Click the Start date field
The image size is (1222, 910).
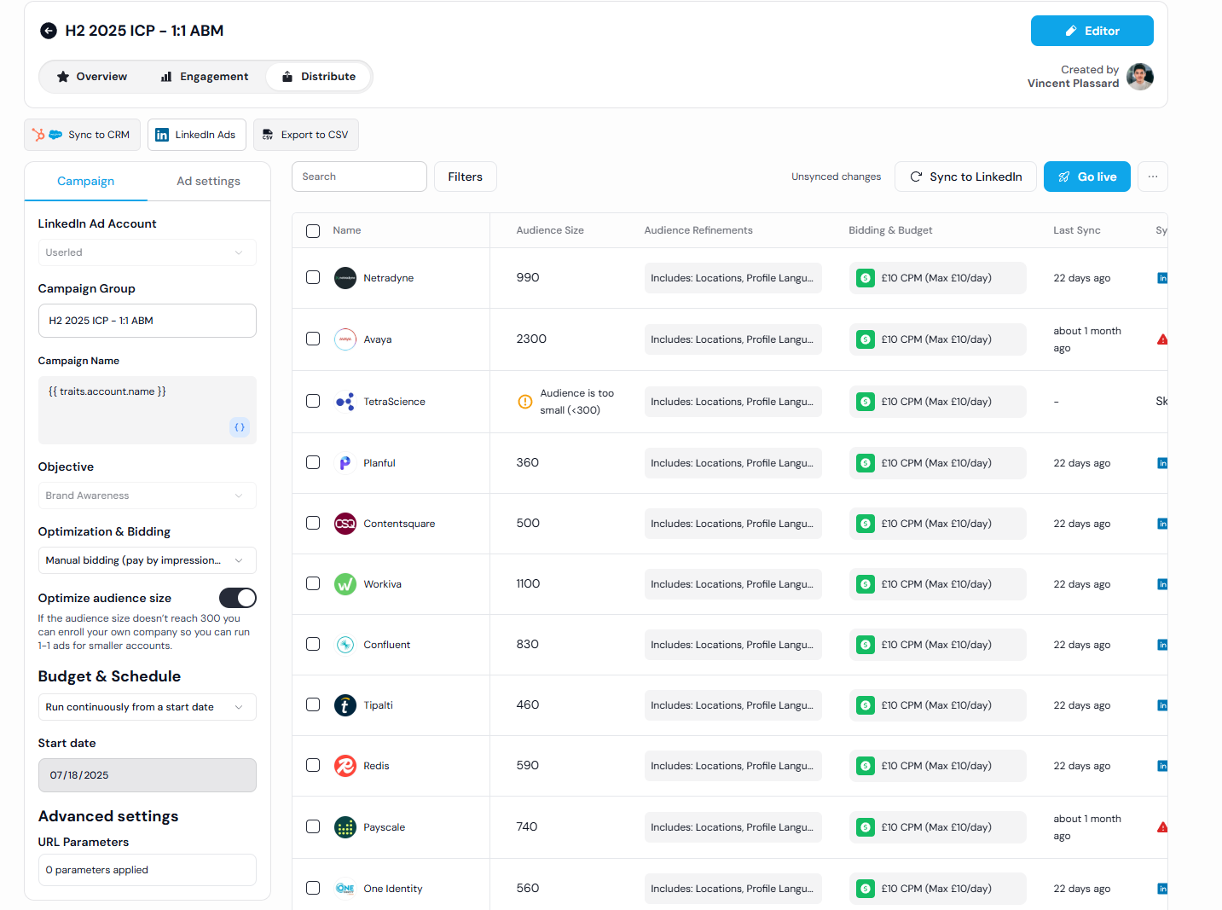pyautogui.click(x=148, y=775)
